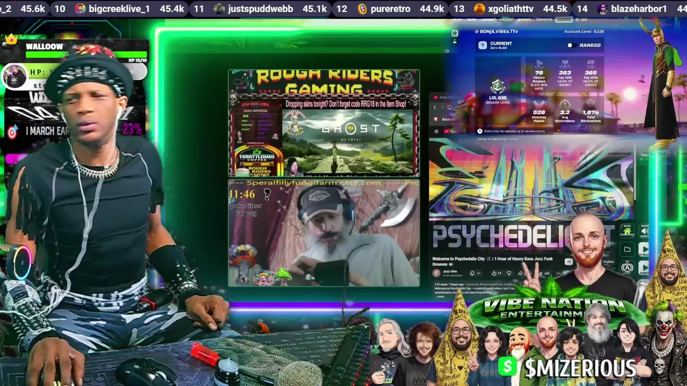Open the QUESTS tab in Fortnite menu
Screen dimensions: 687x386
524,20
